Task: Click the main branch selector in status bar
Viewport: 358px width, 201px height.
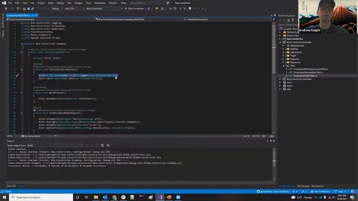Action: click(x=340, y=192)
